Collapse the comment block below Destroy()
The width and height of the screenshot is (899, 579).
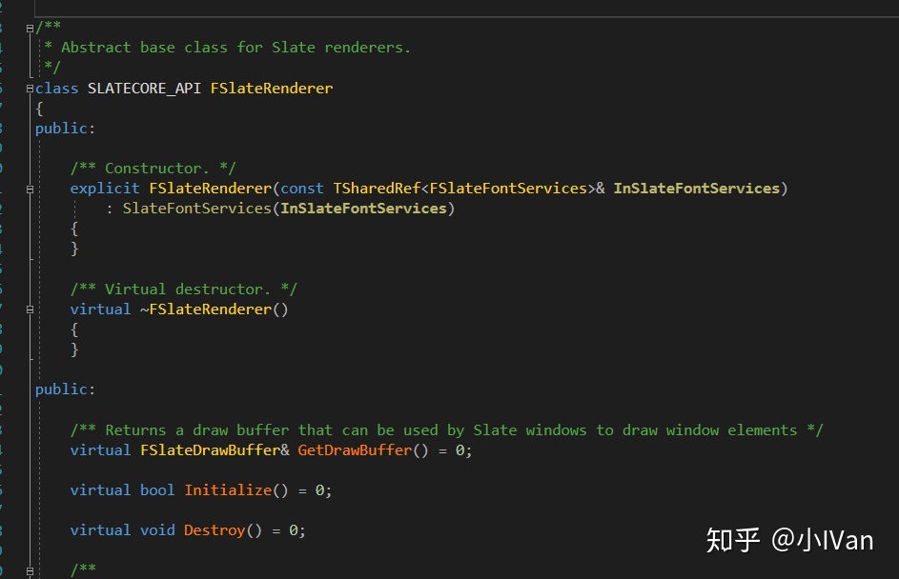tap(30, 571)
